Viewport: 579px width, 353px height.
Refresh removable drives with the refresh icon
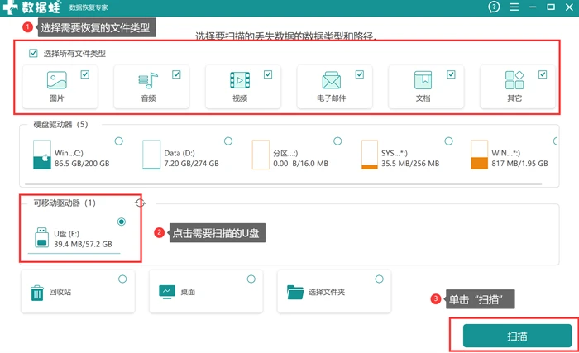point(140,203)
